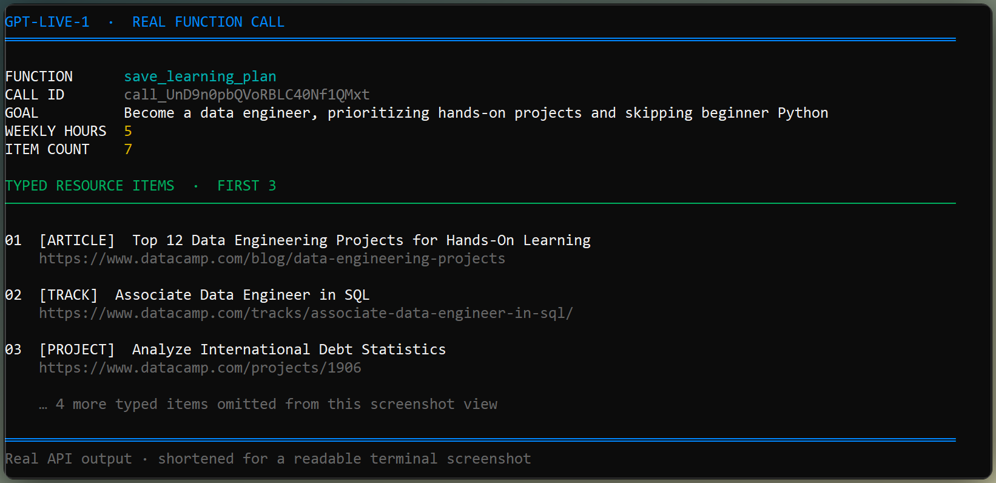The image size is (996, 483).
Task: Click the item number 02
Action: tap(13, 296)
